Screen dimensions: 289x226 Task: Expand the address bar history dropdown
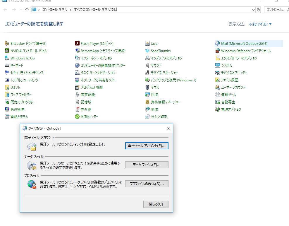tap(253, 10)
